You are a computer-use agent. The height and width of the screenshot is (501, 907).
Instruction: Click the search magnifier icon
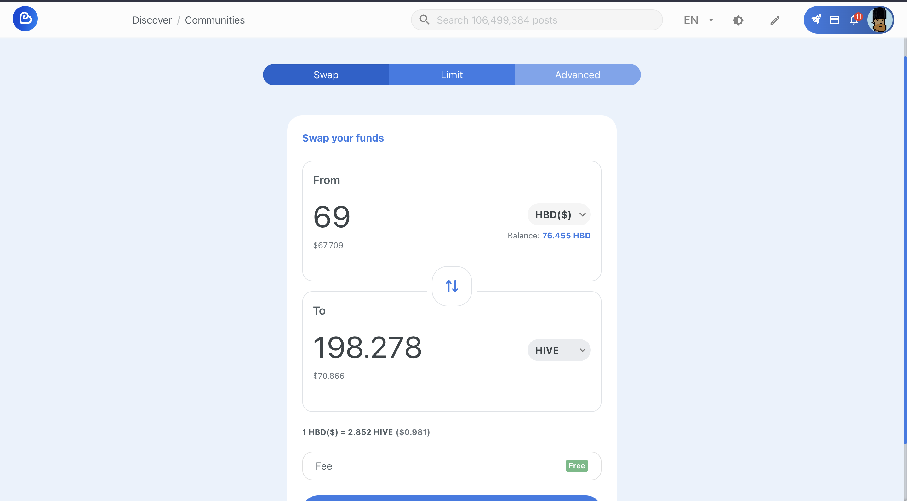(425, 20)
